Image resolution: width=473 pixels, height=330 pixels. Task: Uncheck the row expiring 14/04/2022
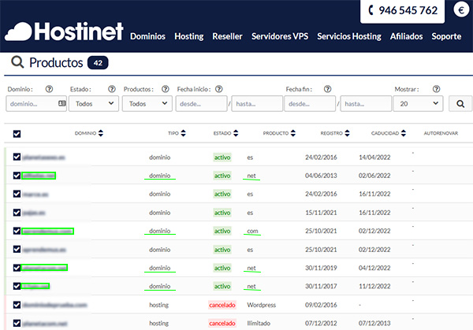17,157
